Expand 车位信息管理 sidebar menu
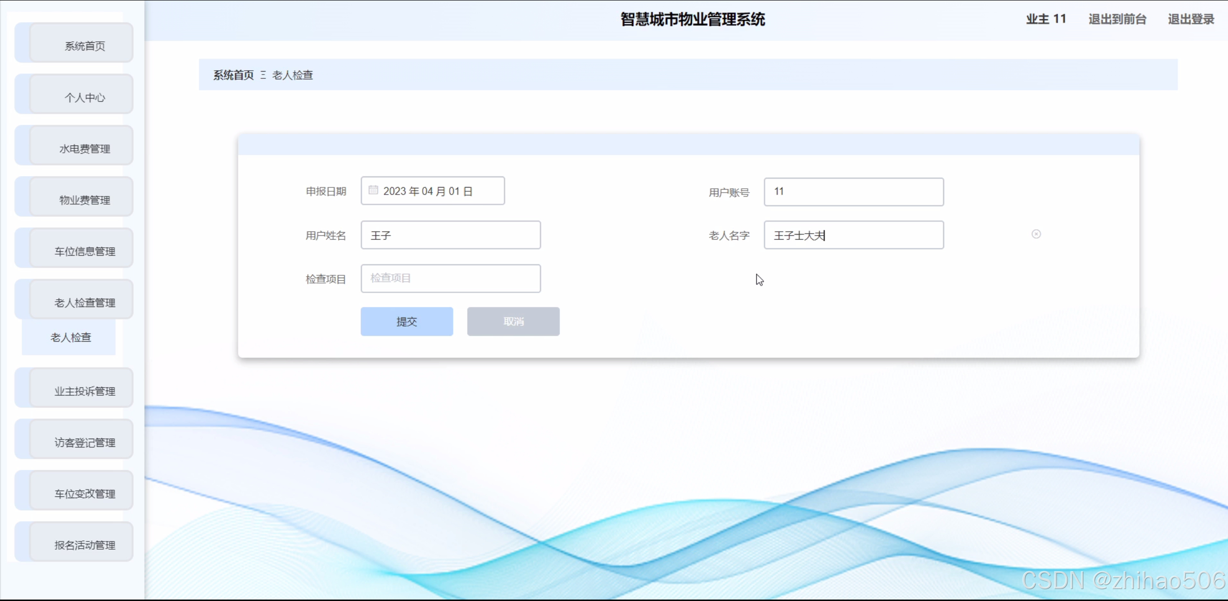Viewport: 1228px width, 601px height. click(x=85, y=251)
